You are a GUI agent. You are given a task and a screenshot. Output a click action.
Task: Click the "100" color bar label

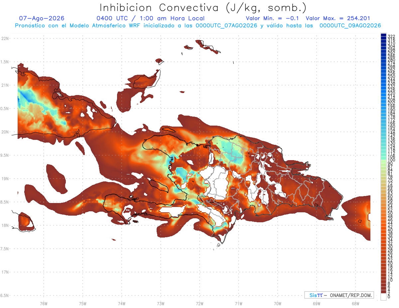[391, 160]
